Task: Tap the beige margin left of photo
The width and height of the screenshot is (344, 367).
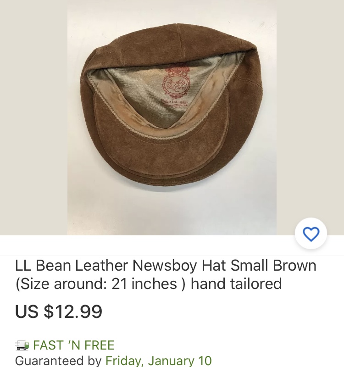Action: point(33,117)
